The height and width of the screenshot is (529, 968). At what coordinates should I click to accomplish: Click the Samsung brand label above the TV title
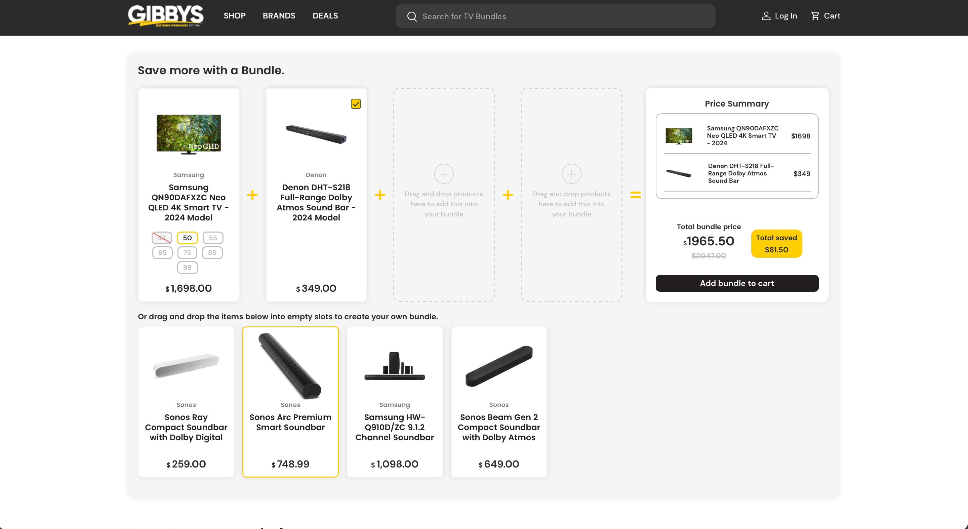[x=189, y=175]
